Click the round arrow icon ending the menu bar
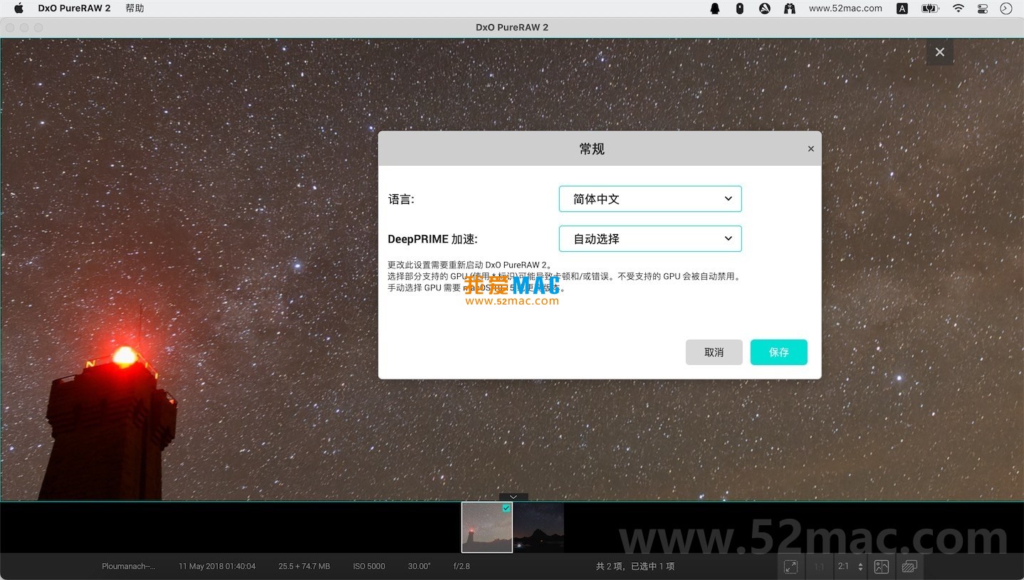This screenshot has height=580, width=1024. click(x=1006, y=9)
